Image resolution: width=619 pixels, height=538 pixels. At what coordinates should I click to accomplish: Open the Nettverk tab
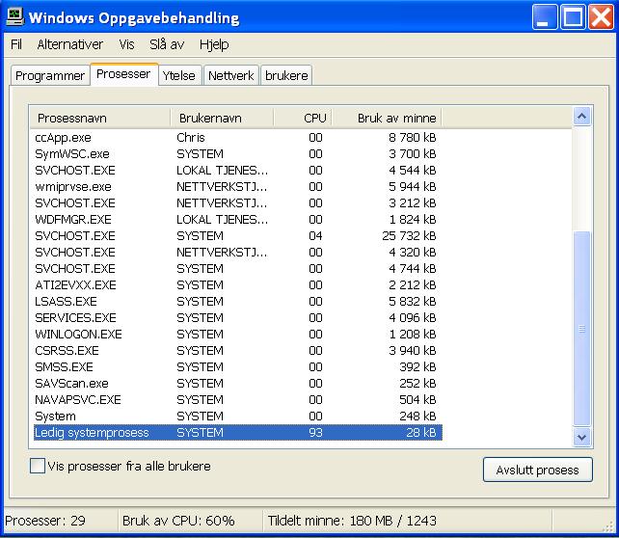tap(231, 75)
